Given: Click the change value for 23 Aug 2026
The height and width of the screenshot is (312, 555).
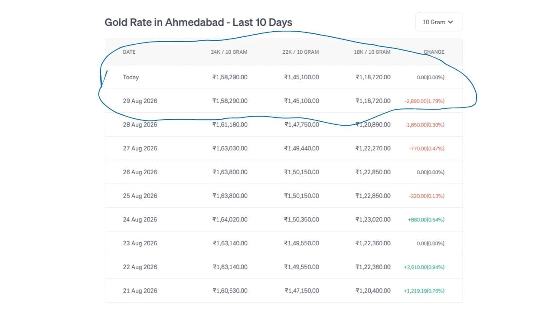Looking at the screenshot, I should point(431,244).
